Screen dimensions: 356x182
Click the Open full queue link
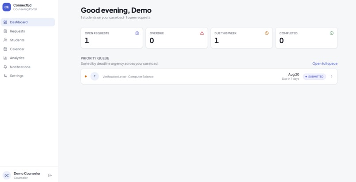[325, 64]
